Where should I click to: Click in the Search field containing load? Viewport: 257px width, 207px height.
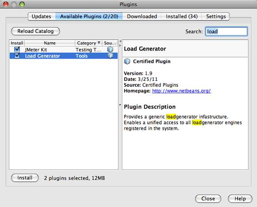click(x=226, y=32)
